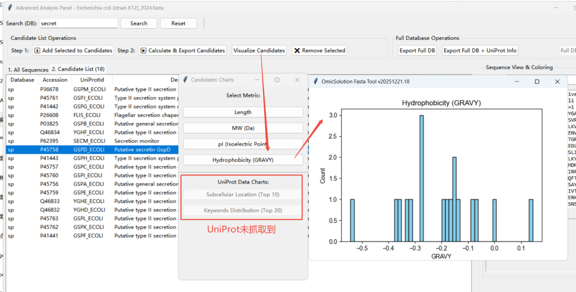Click the histogram bar near -0.5

coord(353,221)
